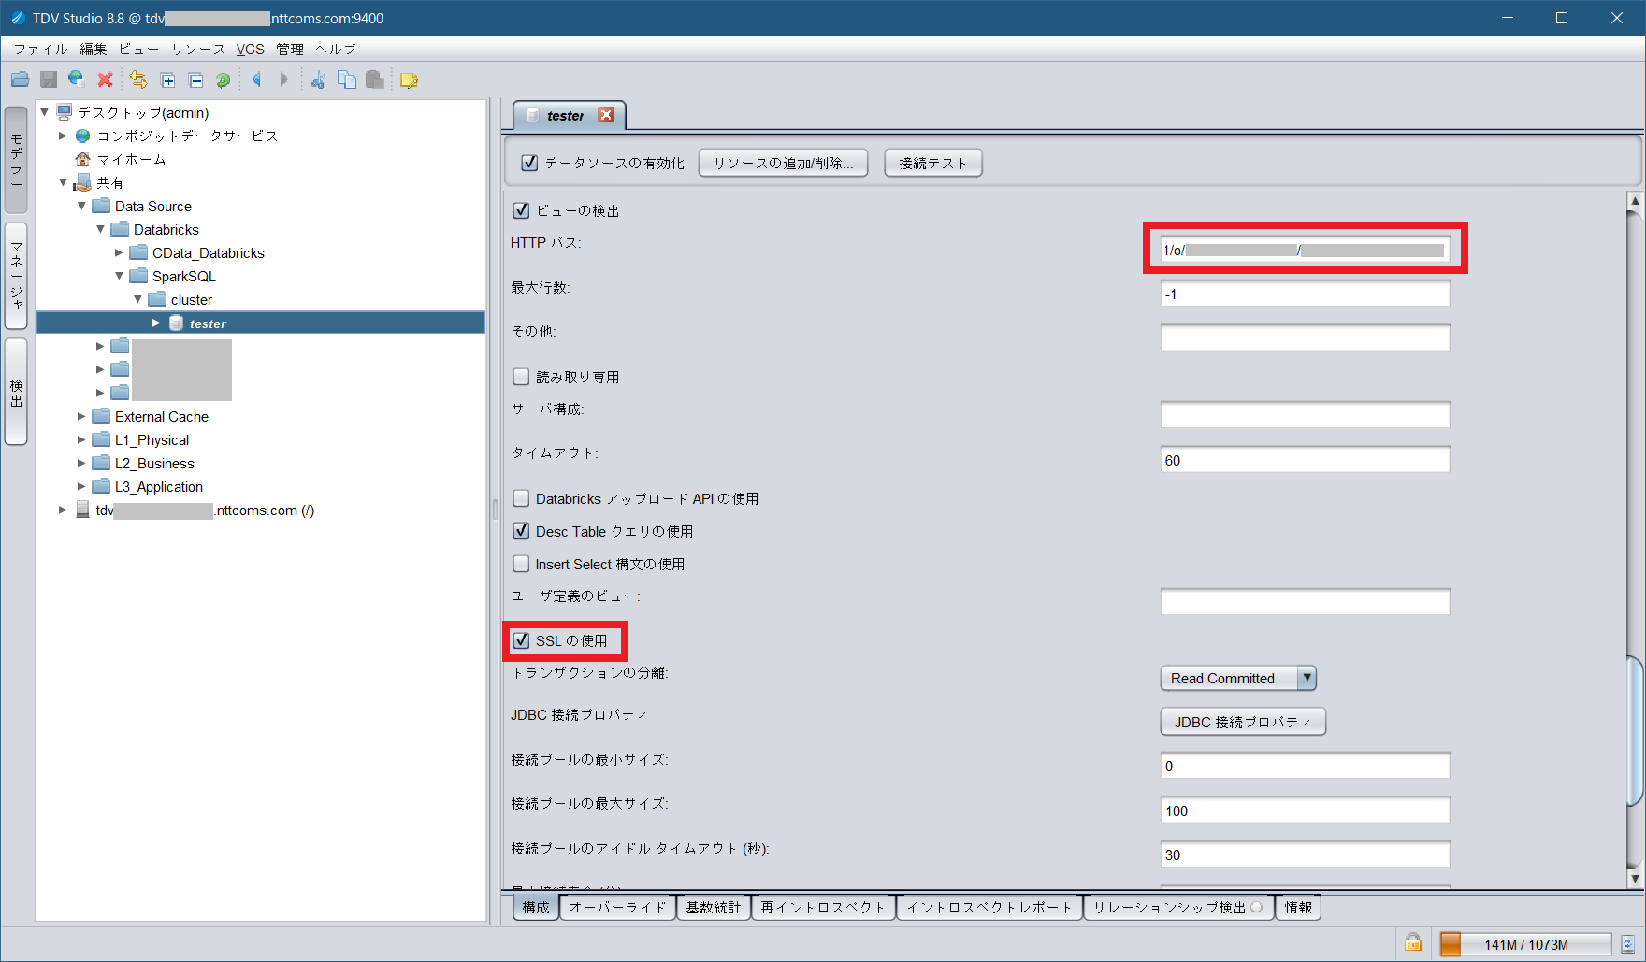Click the yellow note annotation toolbar icon

point(409,80)
